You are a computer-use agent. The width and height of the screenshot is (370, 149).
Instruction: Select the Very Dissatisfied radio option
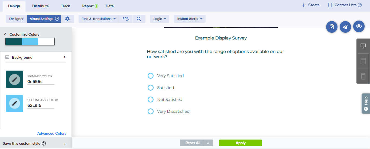pyautogui.click(x=151, y=111)
